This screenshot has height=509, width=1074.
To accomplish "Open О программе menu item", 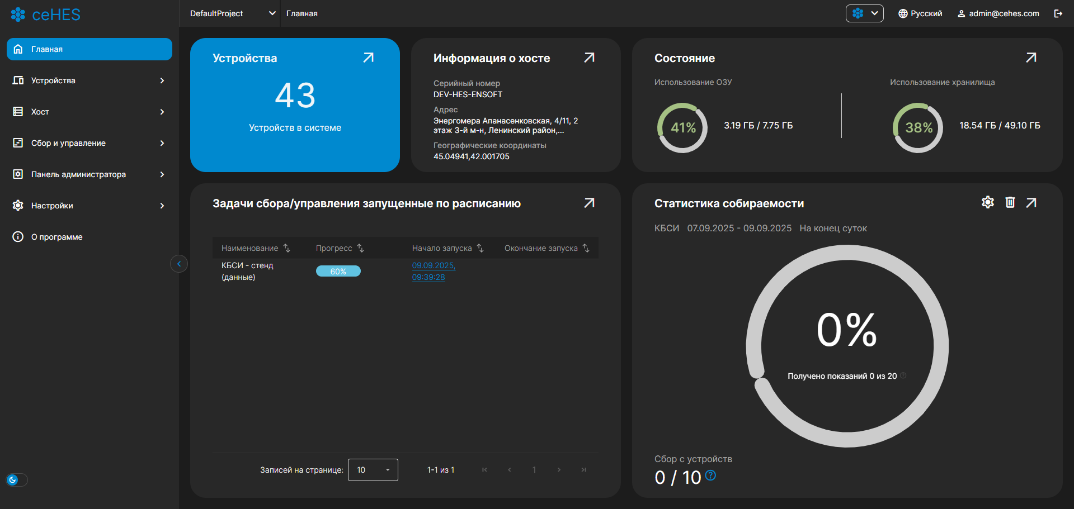I will point(56,237).
